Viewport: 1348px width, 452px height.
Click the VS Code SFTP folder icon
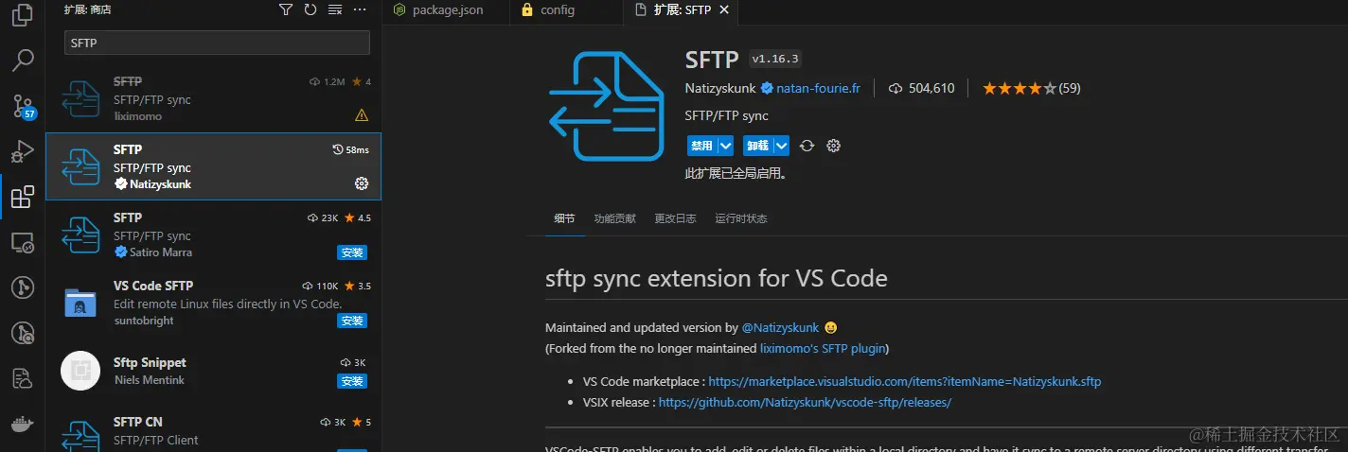coord(80,303)
